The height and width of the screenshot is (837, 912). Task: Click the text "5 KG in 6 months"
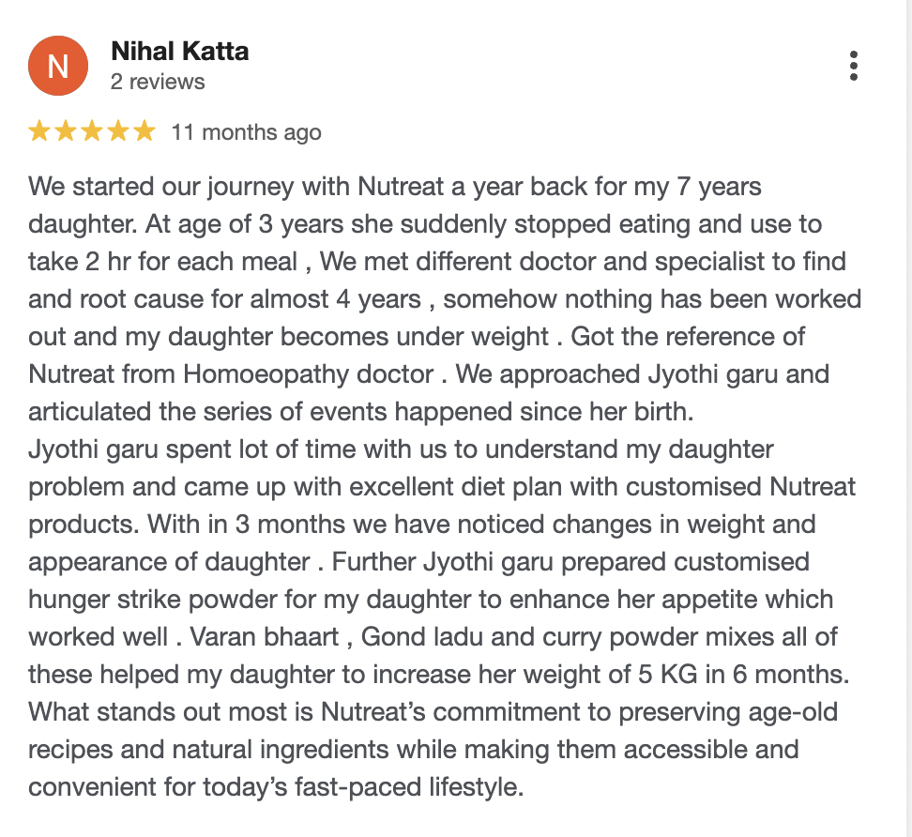741,675
